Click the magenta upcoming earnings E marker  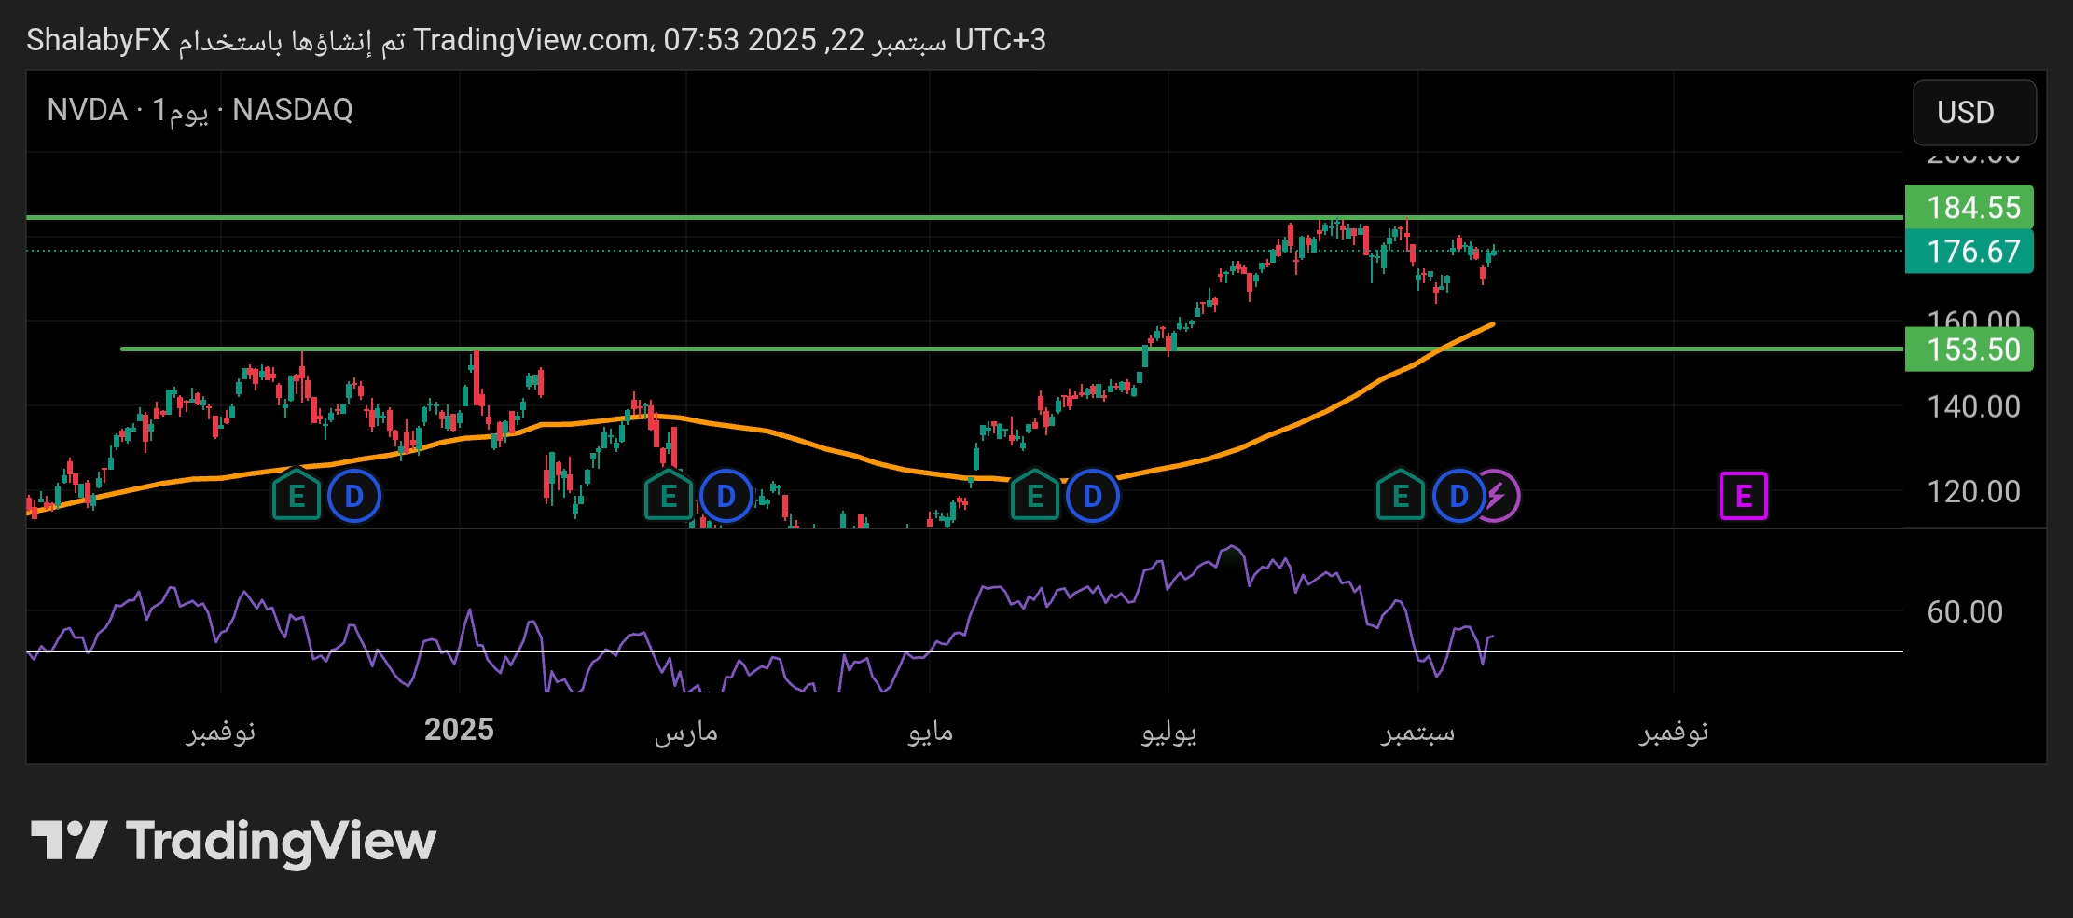[x=1744, y=496]
